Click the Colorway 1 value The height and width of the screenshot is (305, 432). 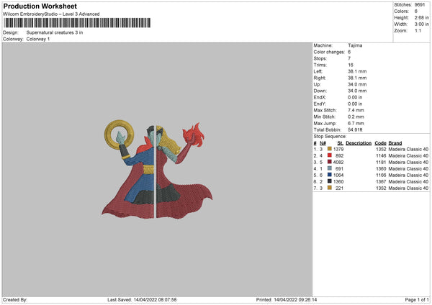[x=38, y=39]
